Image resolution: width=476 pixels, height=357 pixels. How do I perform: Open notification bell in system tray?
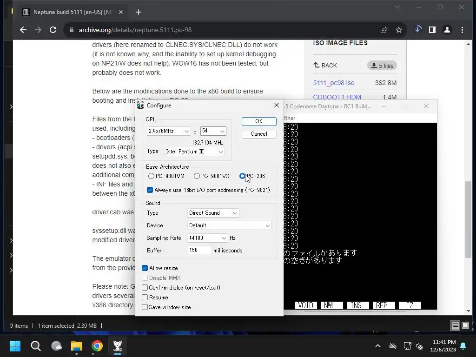coord(463,346)
